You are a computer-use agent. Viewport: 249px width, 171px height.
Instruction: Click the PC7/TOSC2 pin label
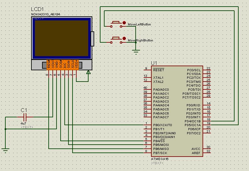192,98
